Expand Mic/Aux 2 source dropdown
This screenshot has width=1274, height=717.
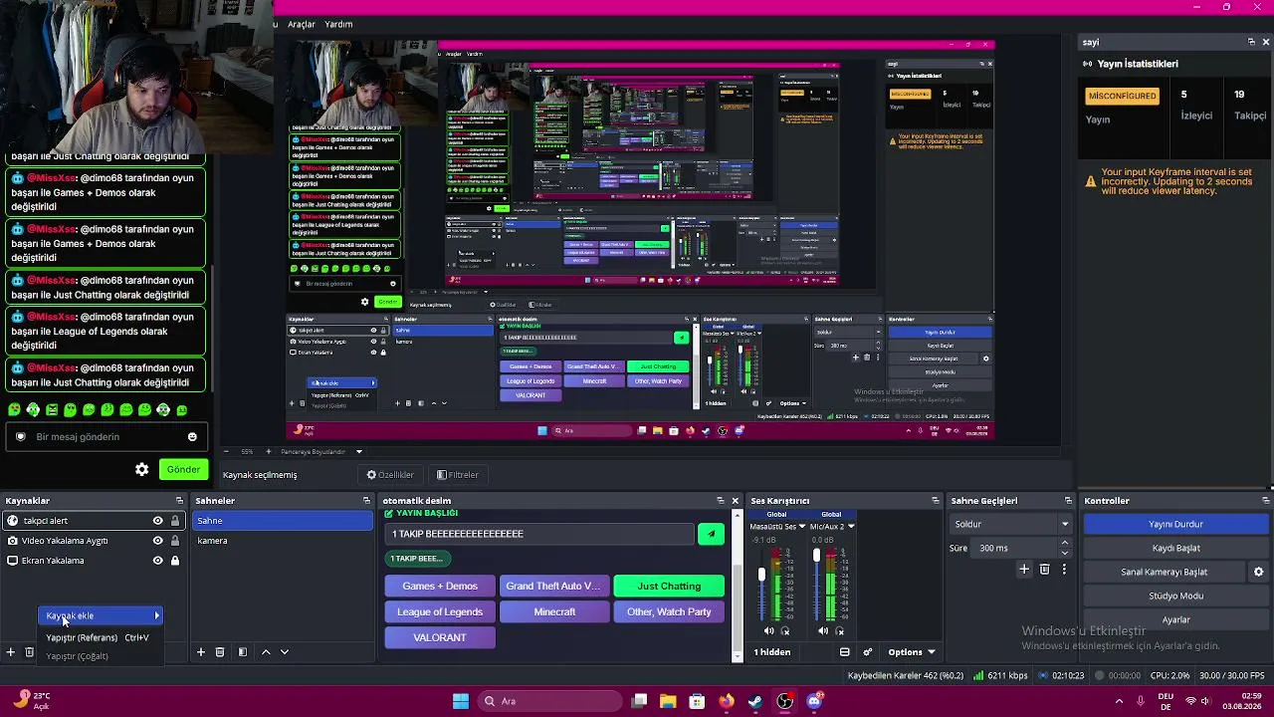(x=851, y=527)
